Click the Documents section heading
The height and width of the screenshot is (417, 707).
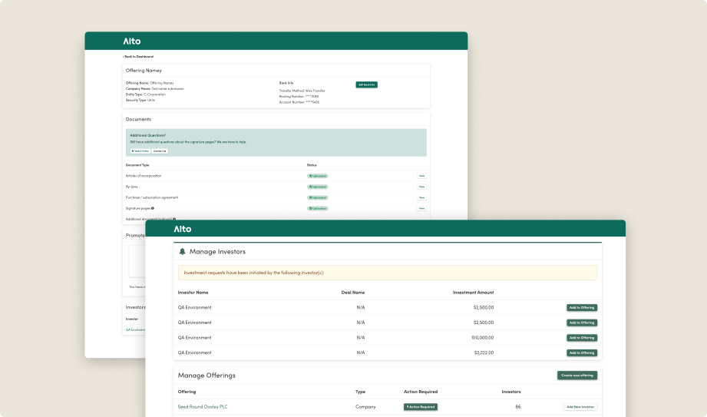[x=138, y=119]
